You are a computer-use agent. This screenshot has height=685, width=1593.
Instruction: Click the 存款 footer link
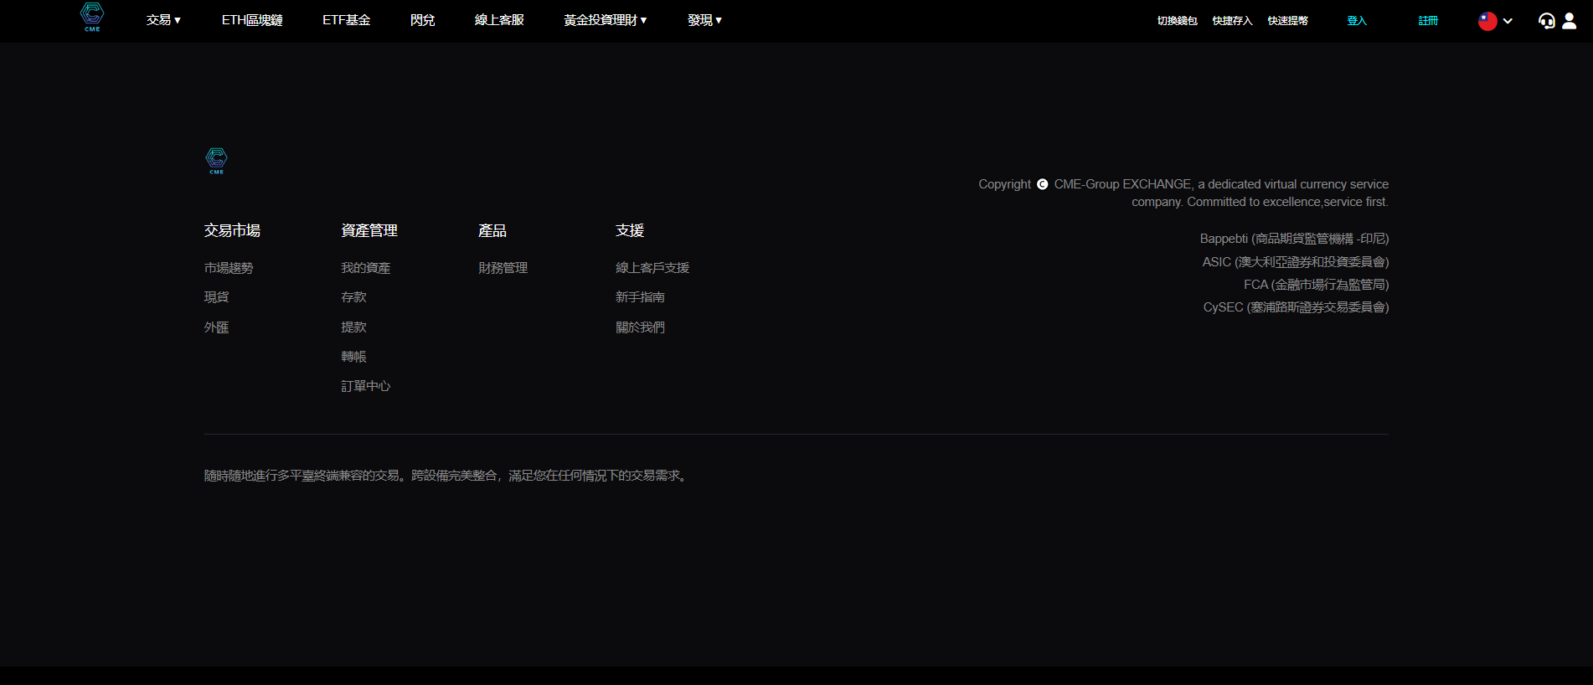353,297
